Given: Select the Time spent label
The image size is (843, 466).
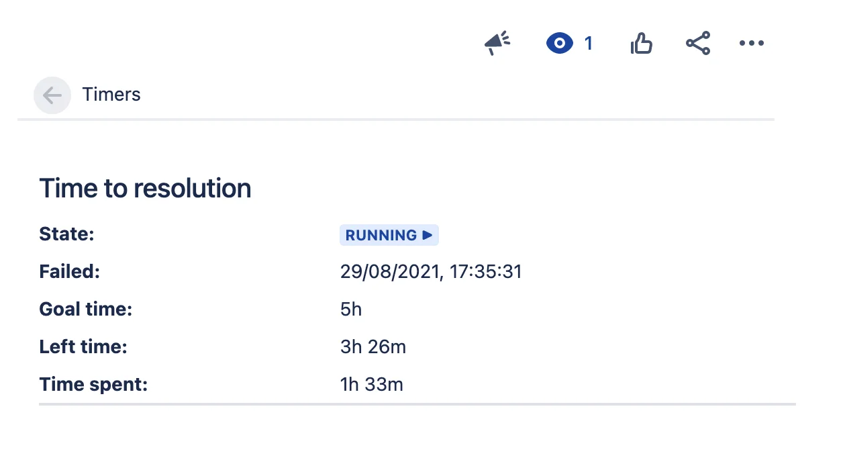Looking at the screenshot, I should click(93, 385).
